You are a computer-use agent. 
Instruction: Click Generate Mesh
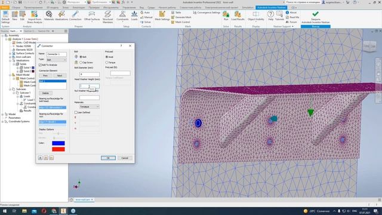181,17
